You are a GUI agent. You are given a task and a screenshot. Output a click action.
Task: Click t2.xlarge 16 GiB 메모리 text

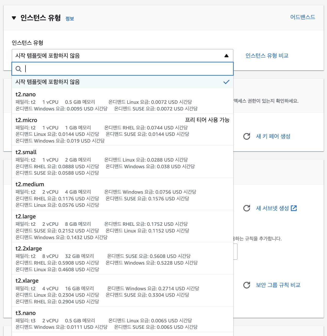pos(80,288)
